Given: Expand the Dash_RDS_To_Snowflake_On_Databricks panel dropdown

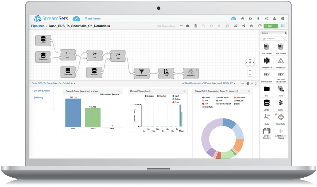Looking at the screenshot, I should 53,83.
